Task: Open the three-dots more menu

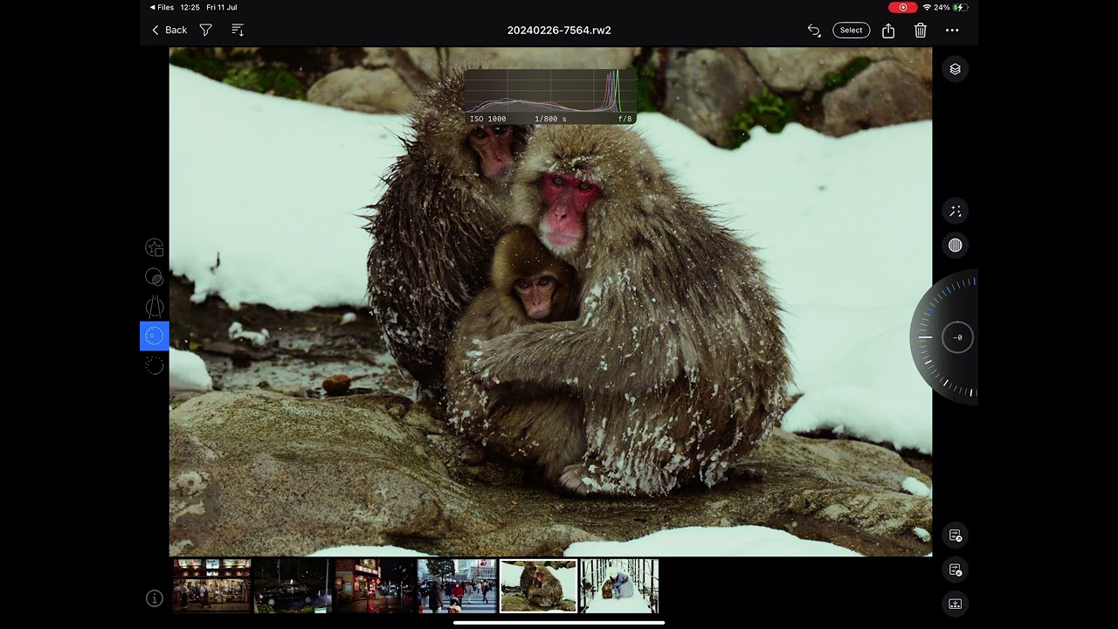Action: pyautogui.click(x=952, y=30)
